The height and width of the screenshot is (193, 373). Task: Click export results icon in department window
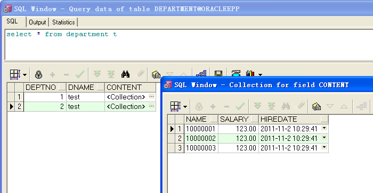[x=156, y=74]
